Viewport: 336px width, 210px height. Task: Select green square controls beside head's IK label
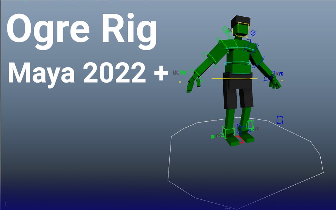[225, 30]
